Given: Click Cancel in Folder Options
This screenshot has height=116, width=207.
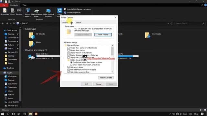Looking at the screenshot, I should click(x=99, y=84).
